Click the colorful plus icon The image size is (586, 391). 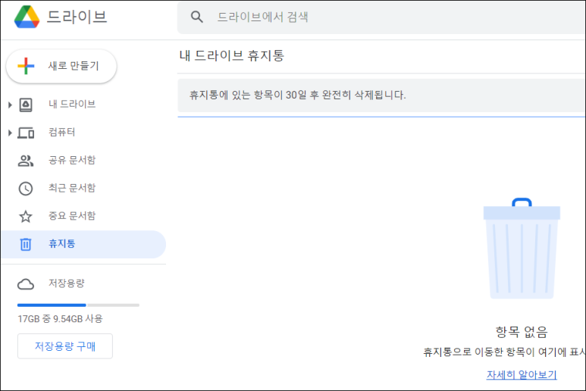pyautogui.click(x=26, y=66)
